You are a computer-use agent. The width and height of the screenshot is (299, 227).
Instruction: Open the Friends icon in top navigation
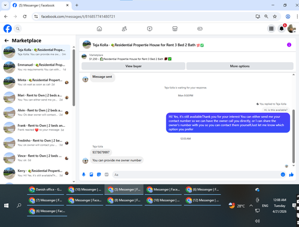124,29
